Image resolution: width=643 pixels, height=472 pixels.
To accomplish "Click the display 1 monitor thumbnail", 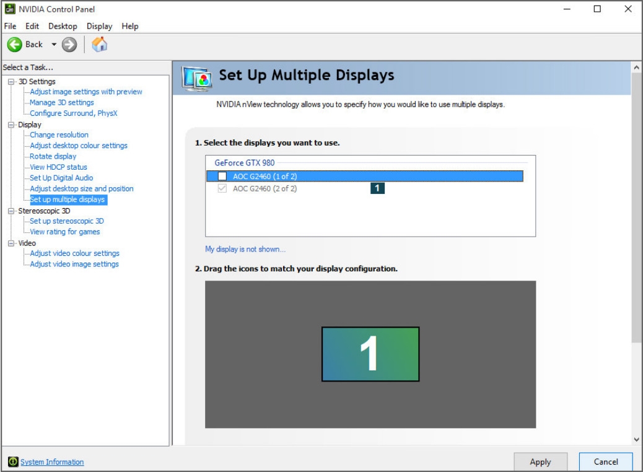I will point(370,354).
